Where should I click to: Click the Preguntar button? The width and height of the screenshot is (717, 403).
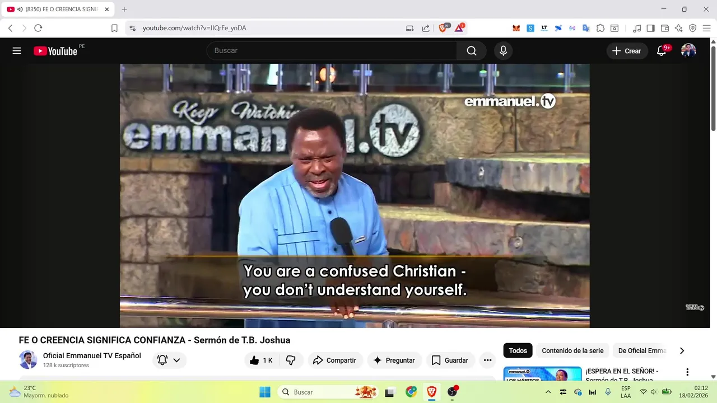(x=394, y=360)
